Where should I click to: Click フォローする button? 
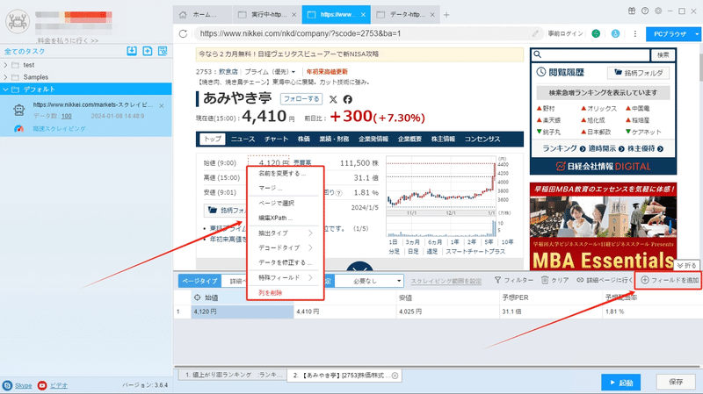coord(301,98)
